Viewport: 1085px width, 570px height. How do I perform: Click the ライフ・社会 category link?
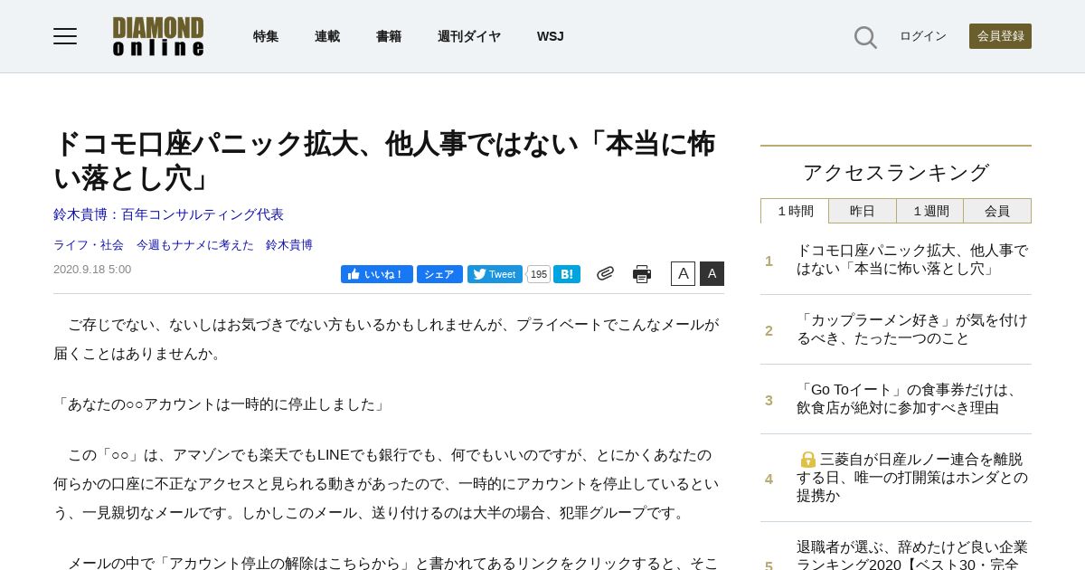tap(89, 244)
